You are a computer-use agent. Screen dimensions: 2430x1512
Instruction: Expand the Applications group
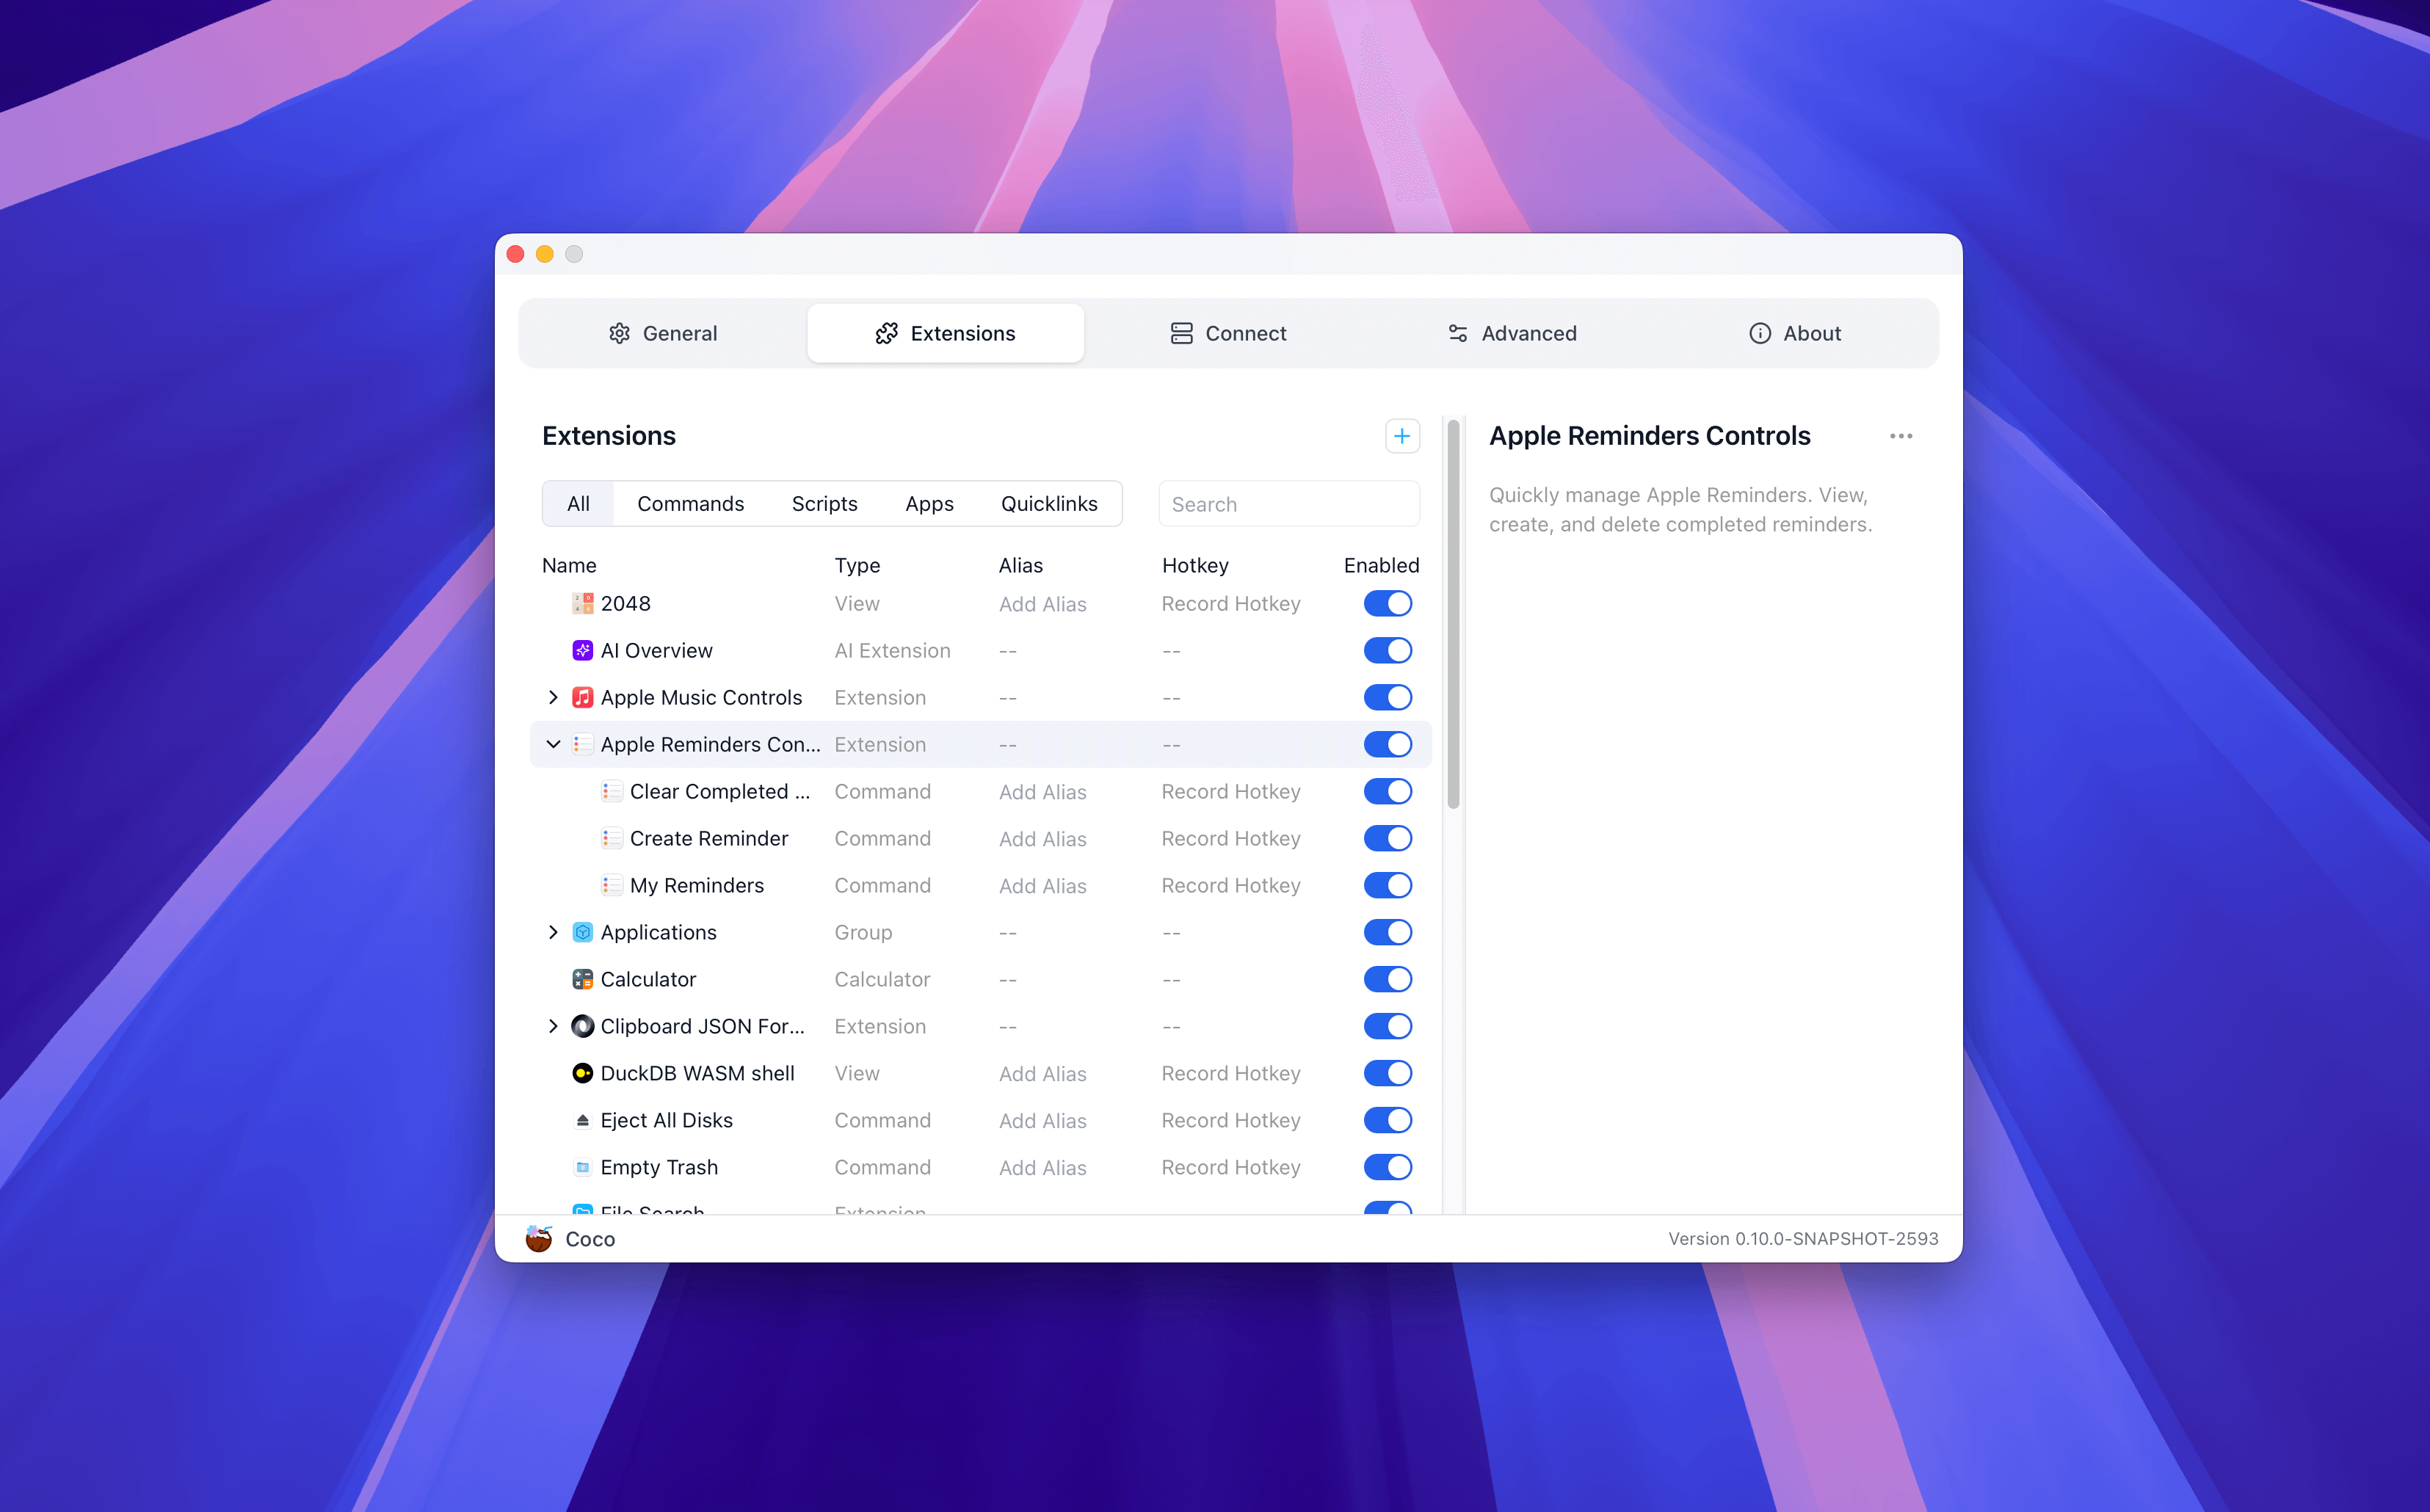tap(553, 932)
